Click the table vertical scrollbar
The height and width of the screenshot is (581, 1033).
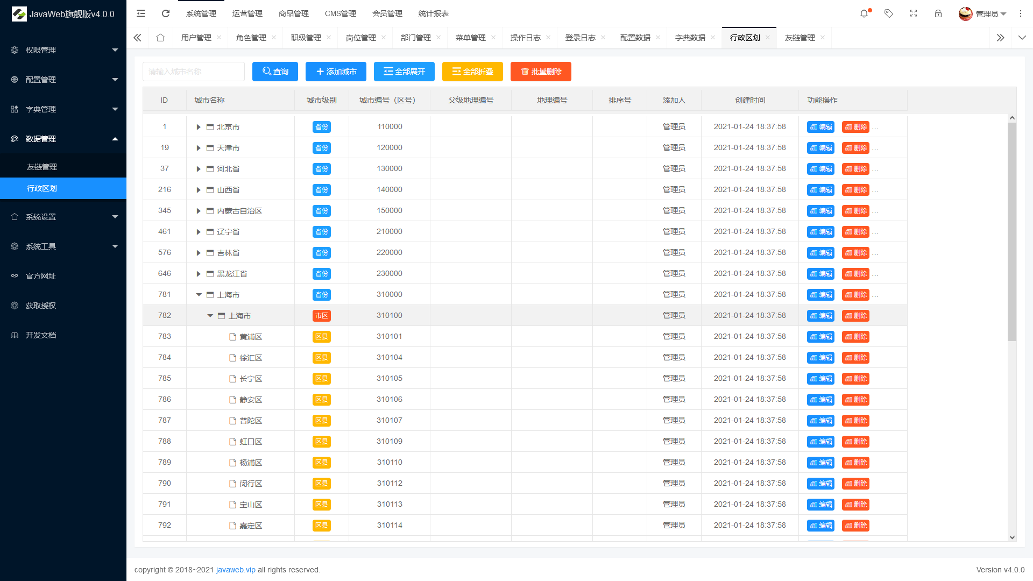click(x=1012, y=231)
